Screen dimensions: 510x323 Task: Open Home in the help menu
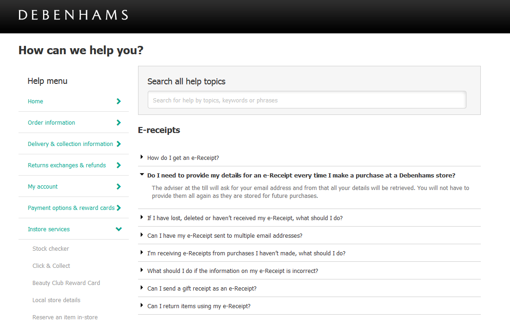point(36,101)
